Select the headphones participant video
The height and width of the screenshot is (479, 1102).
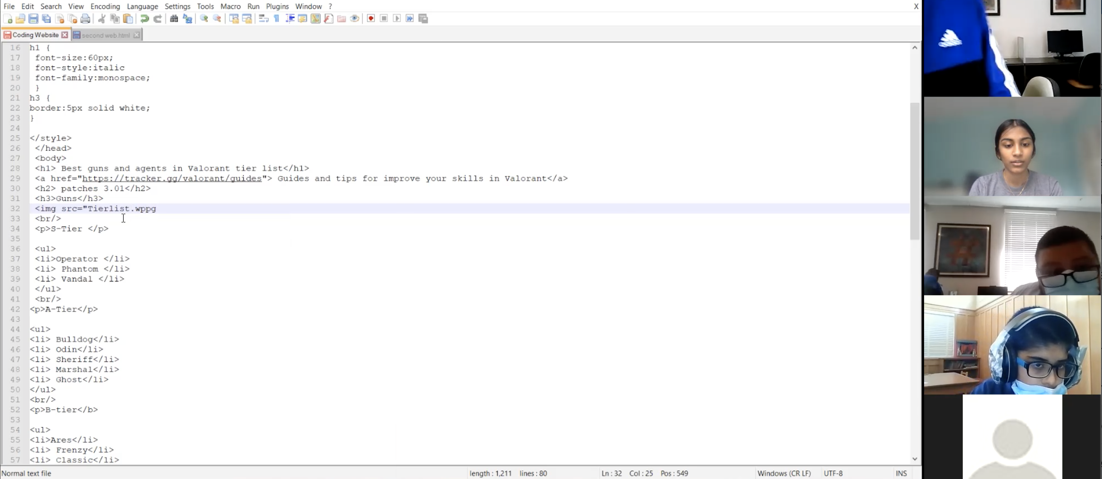pos(1012,345)
